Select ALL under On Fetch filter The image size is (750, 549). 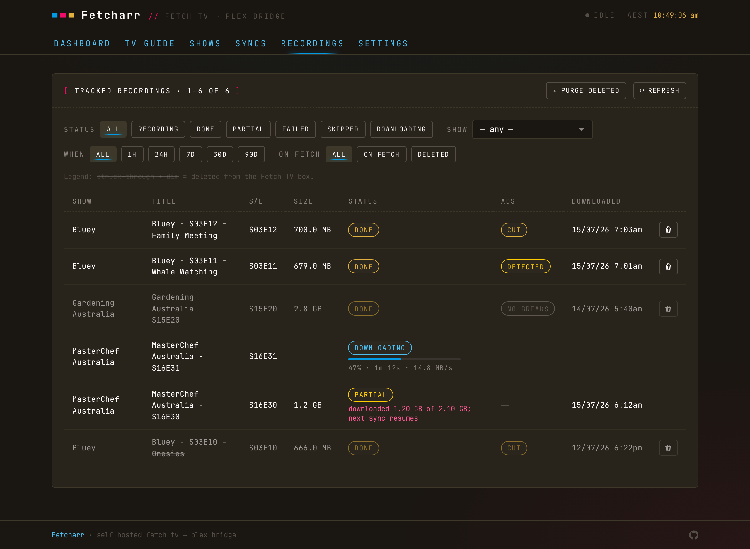click(x=339, y=154)
